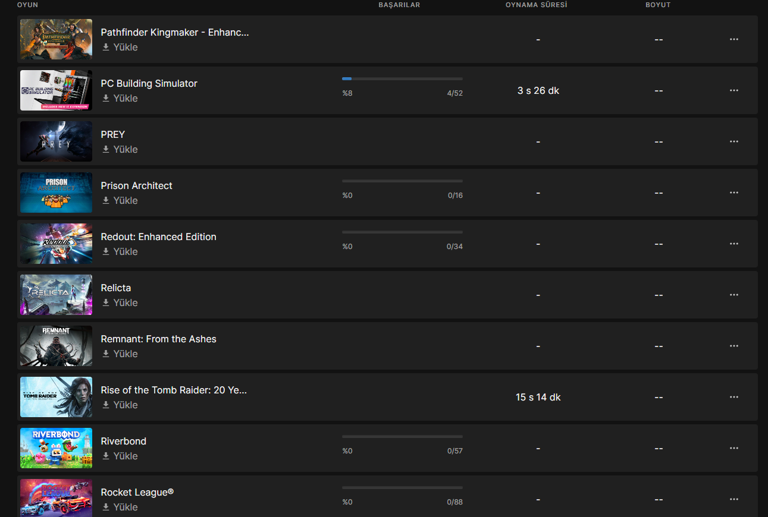Click the "15 s 14 dk" playtime value
This screenshot has width=768, height=517.
(x=538, y=397)
